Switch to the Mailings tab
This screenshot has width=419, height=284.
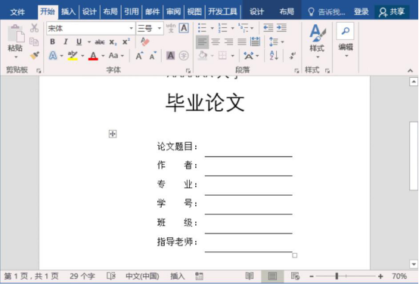coord(152,11)
